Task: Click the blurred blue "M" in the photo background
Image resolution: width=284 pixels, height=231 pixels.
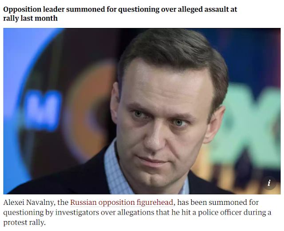Action: [43, 110]
